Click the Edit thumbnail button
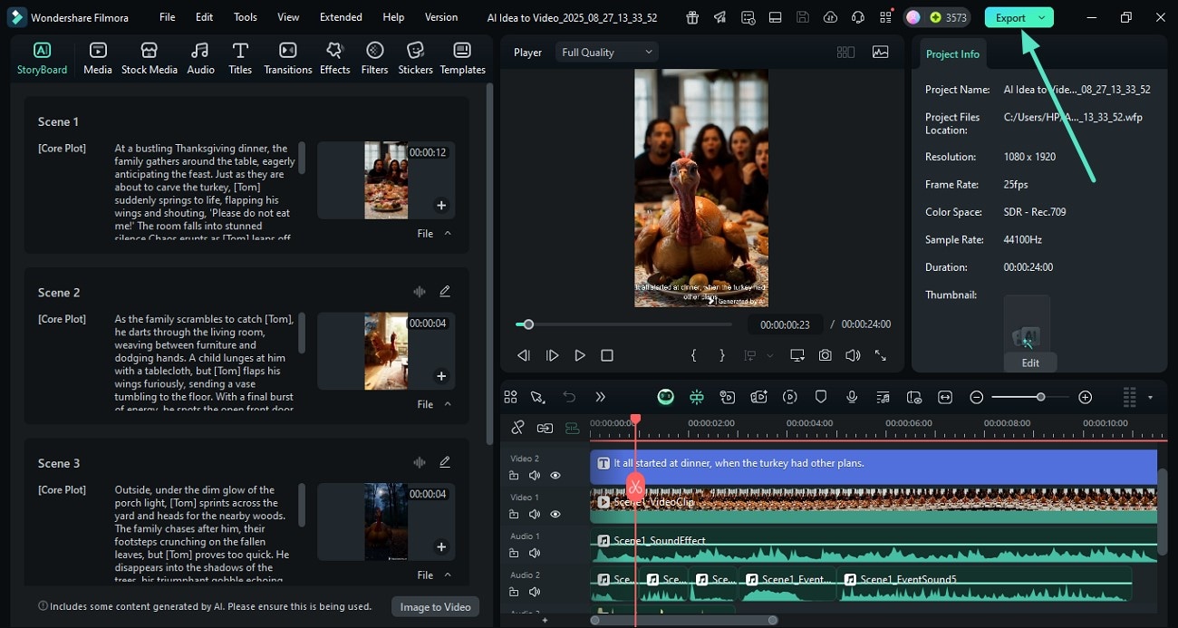Image resolution: width=1178 pixels, height=628 pixels. [1030, 362]
